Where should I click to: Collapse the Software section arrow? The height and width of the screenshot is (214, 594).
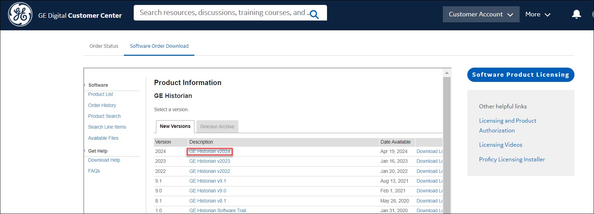[85, 85]
